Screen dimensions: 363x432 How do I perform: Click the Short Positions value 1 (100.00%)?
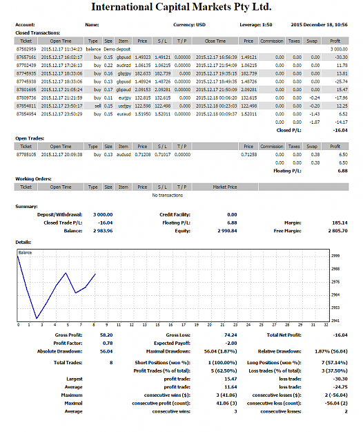222,363
